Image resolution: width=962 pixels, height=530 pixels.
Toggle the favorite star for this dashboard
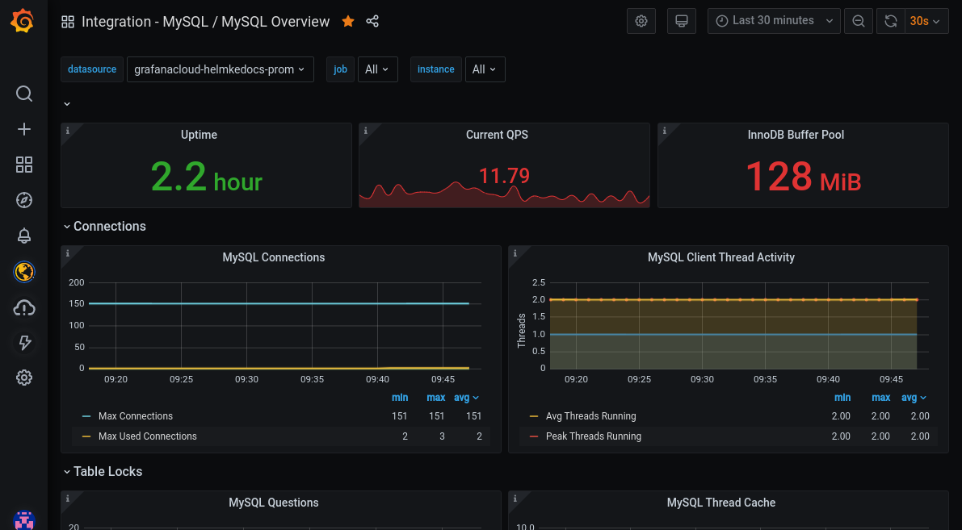pos(348,22)
